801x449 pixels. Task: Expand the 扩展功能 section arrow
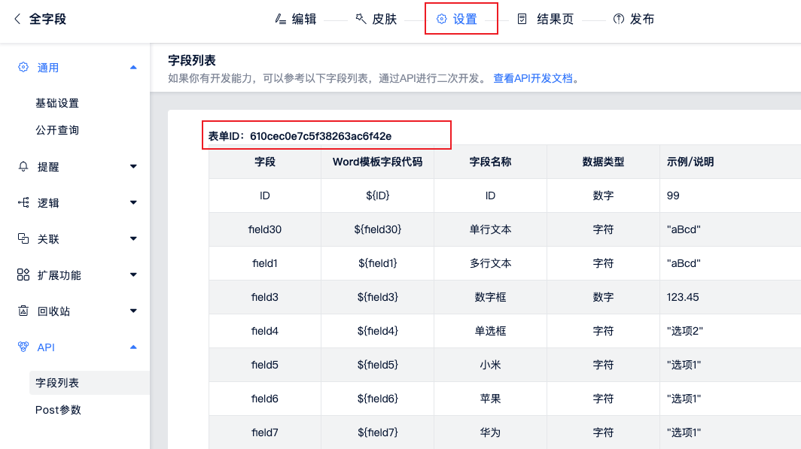133,275
